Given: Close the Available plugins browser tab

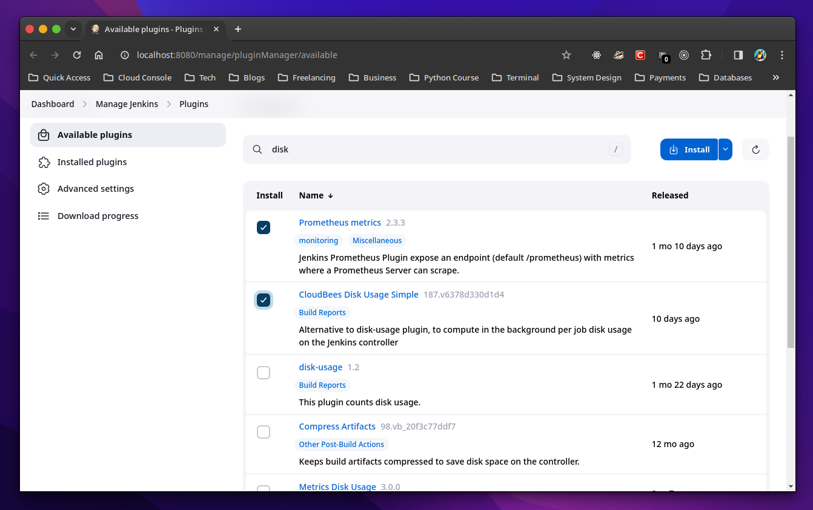Looking at the screenshot, I should click(216, 29).
